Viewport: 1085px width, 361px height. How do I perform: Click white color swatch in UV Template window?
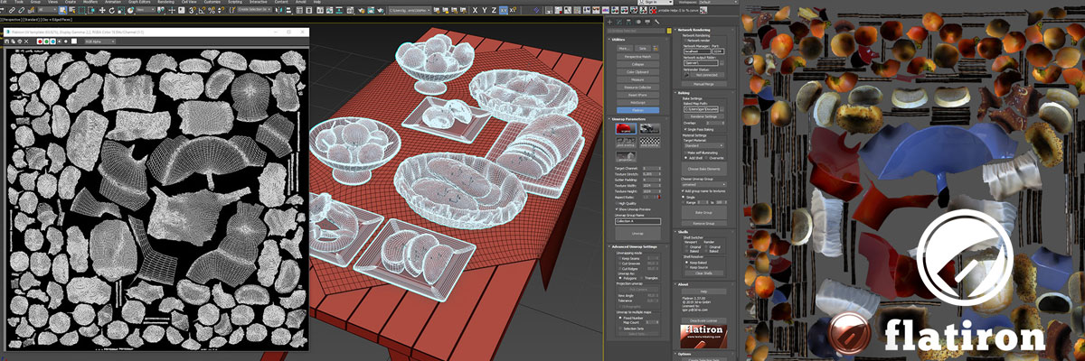pos(74,42)
